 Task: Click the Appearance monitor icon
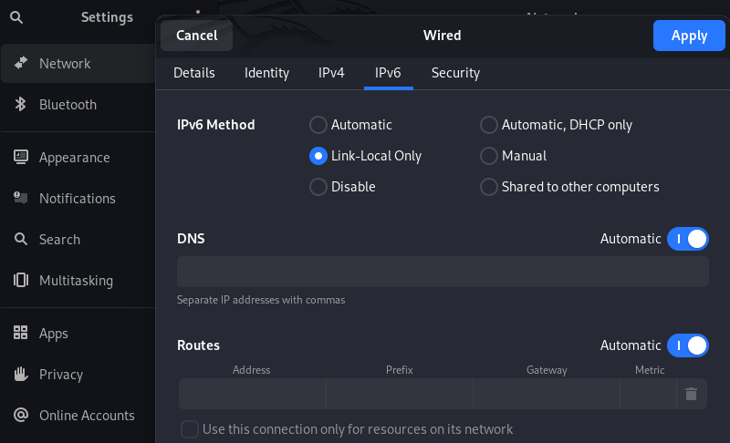(x=20, y=157)
